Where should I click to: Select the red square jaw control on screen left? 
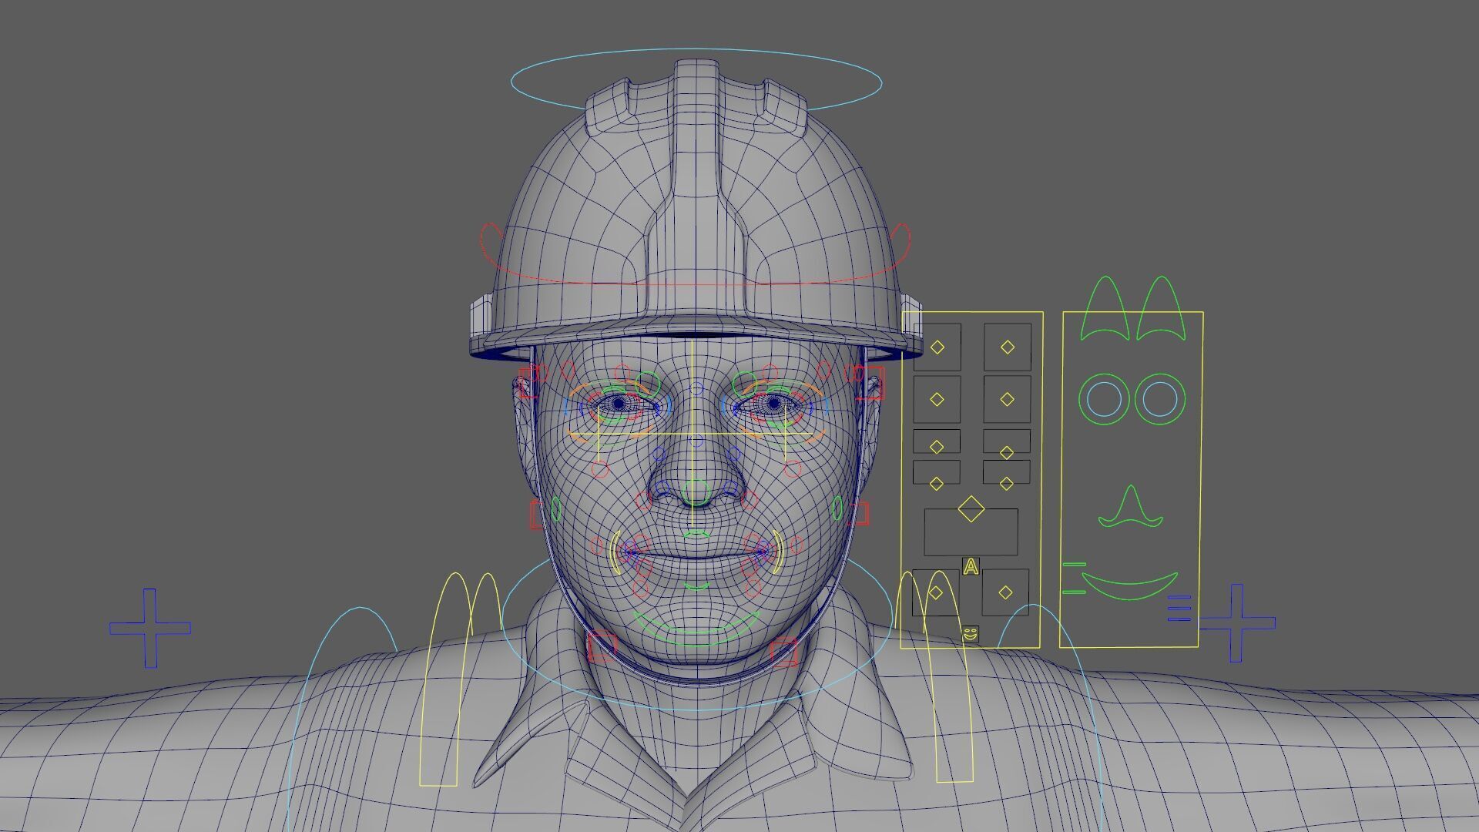tap(602, 647)
